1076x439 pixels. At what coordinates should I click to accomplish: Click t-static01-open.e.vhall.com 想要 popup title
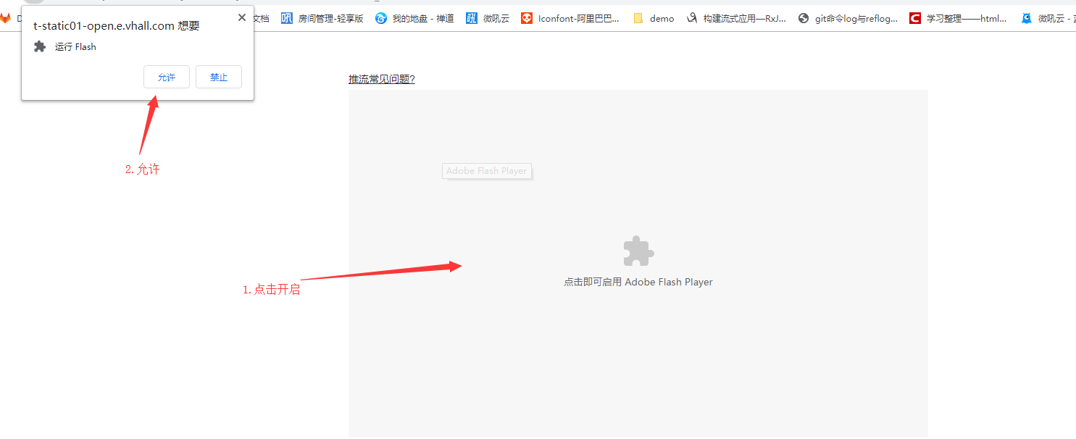pos(117,25)
